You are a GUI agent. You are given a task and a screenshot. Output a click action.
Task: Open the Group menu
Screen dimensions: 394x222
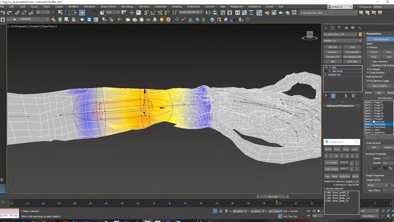coord(34,7)
